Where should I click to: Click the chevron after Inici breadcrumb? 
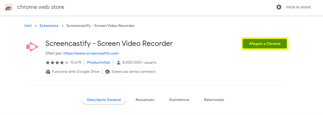[36, 26]
